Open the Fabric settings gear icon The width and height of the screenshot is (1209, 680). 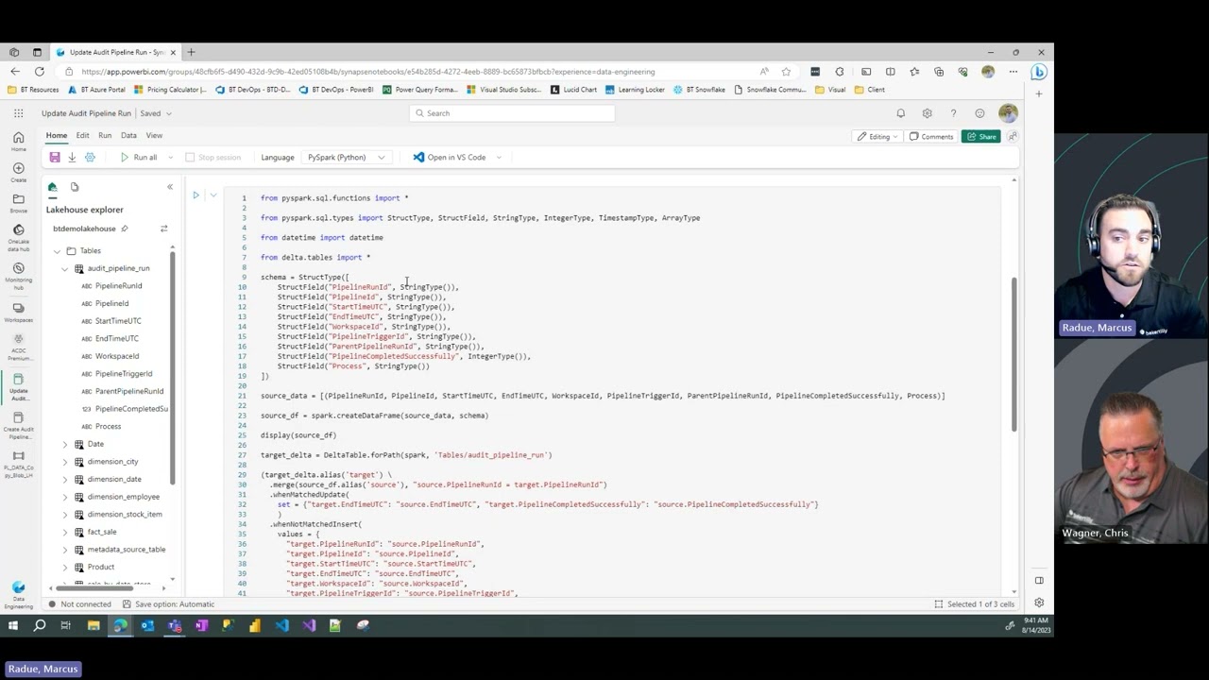927,113
